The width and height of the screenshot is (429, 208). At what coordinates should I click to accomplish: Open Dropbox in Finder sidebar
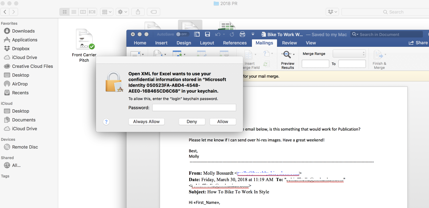(21, 49)
